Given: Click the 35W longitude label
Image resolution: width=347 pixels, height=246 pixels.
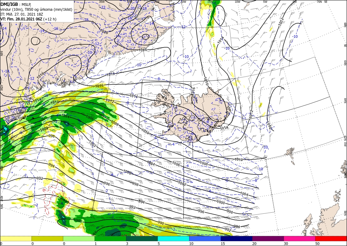Looking at the screenshot, I should tap(102, 1).
